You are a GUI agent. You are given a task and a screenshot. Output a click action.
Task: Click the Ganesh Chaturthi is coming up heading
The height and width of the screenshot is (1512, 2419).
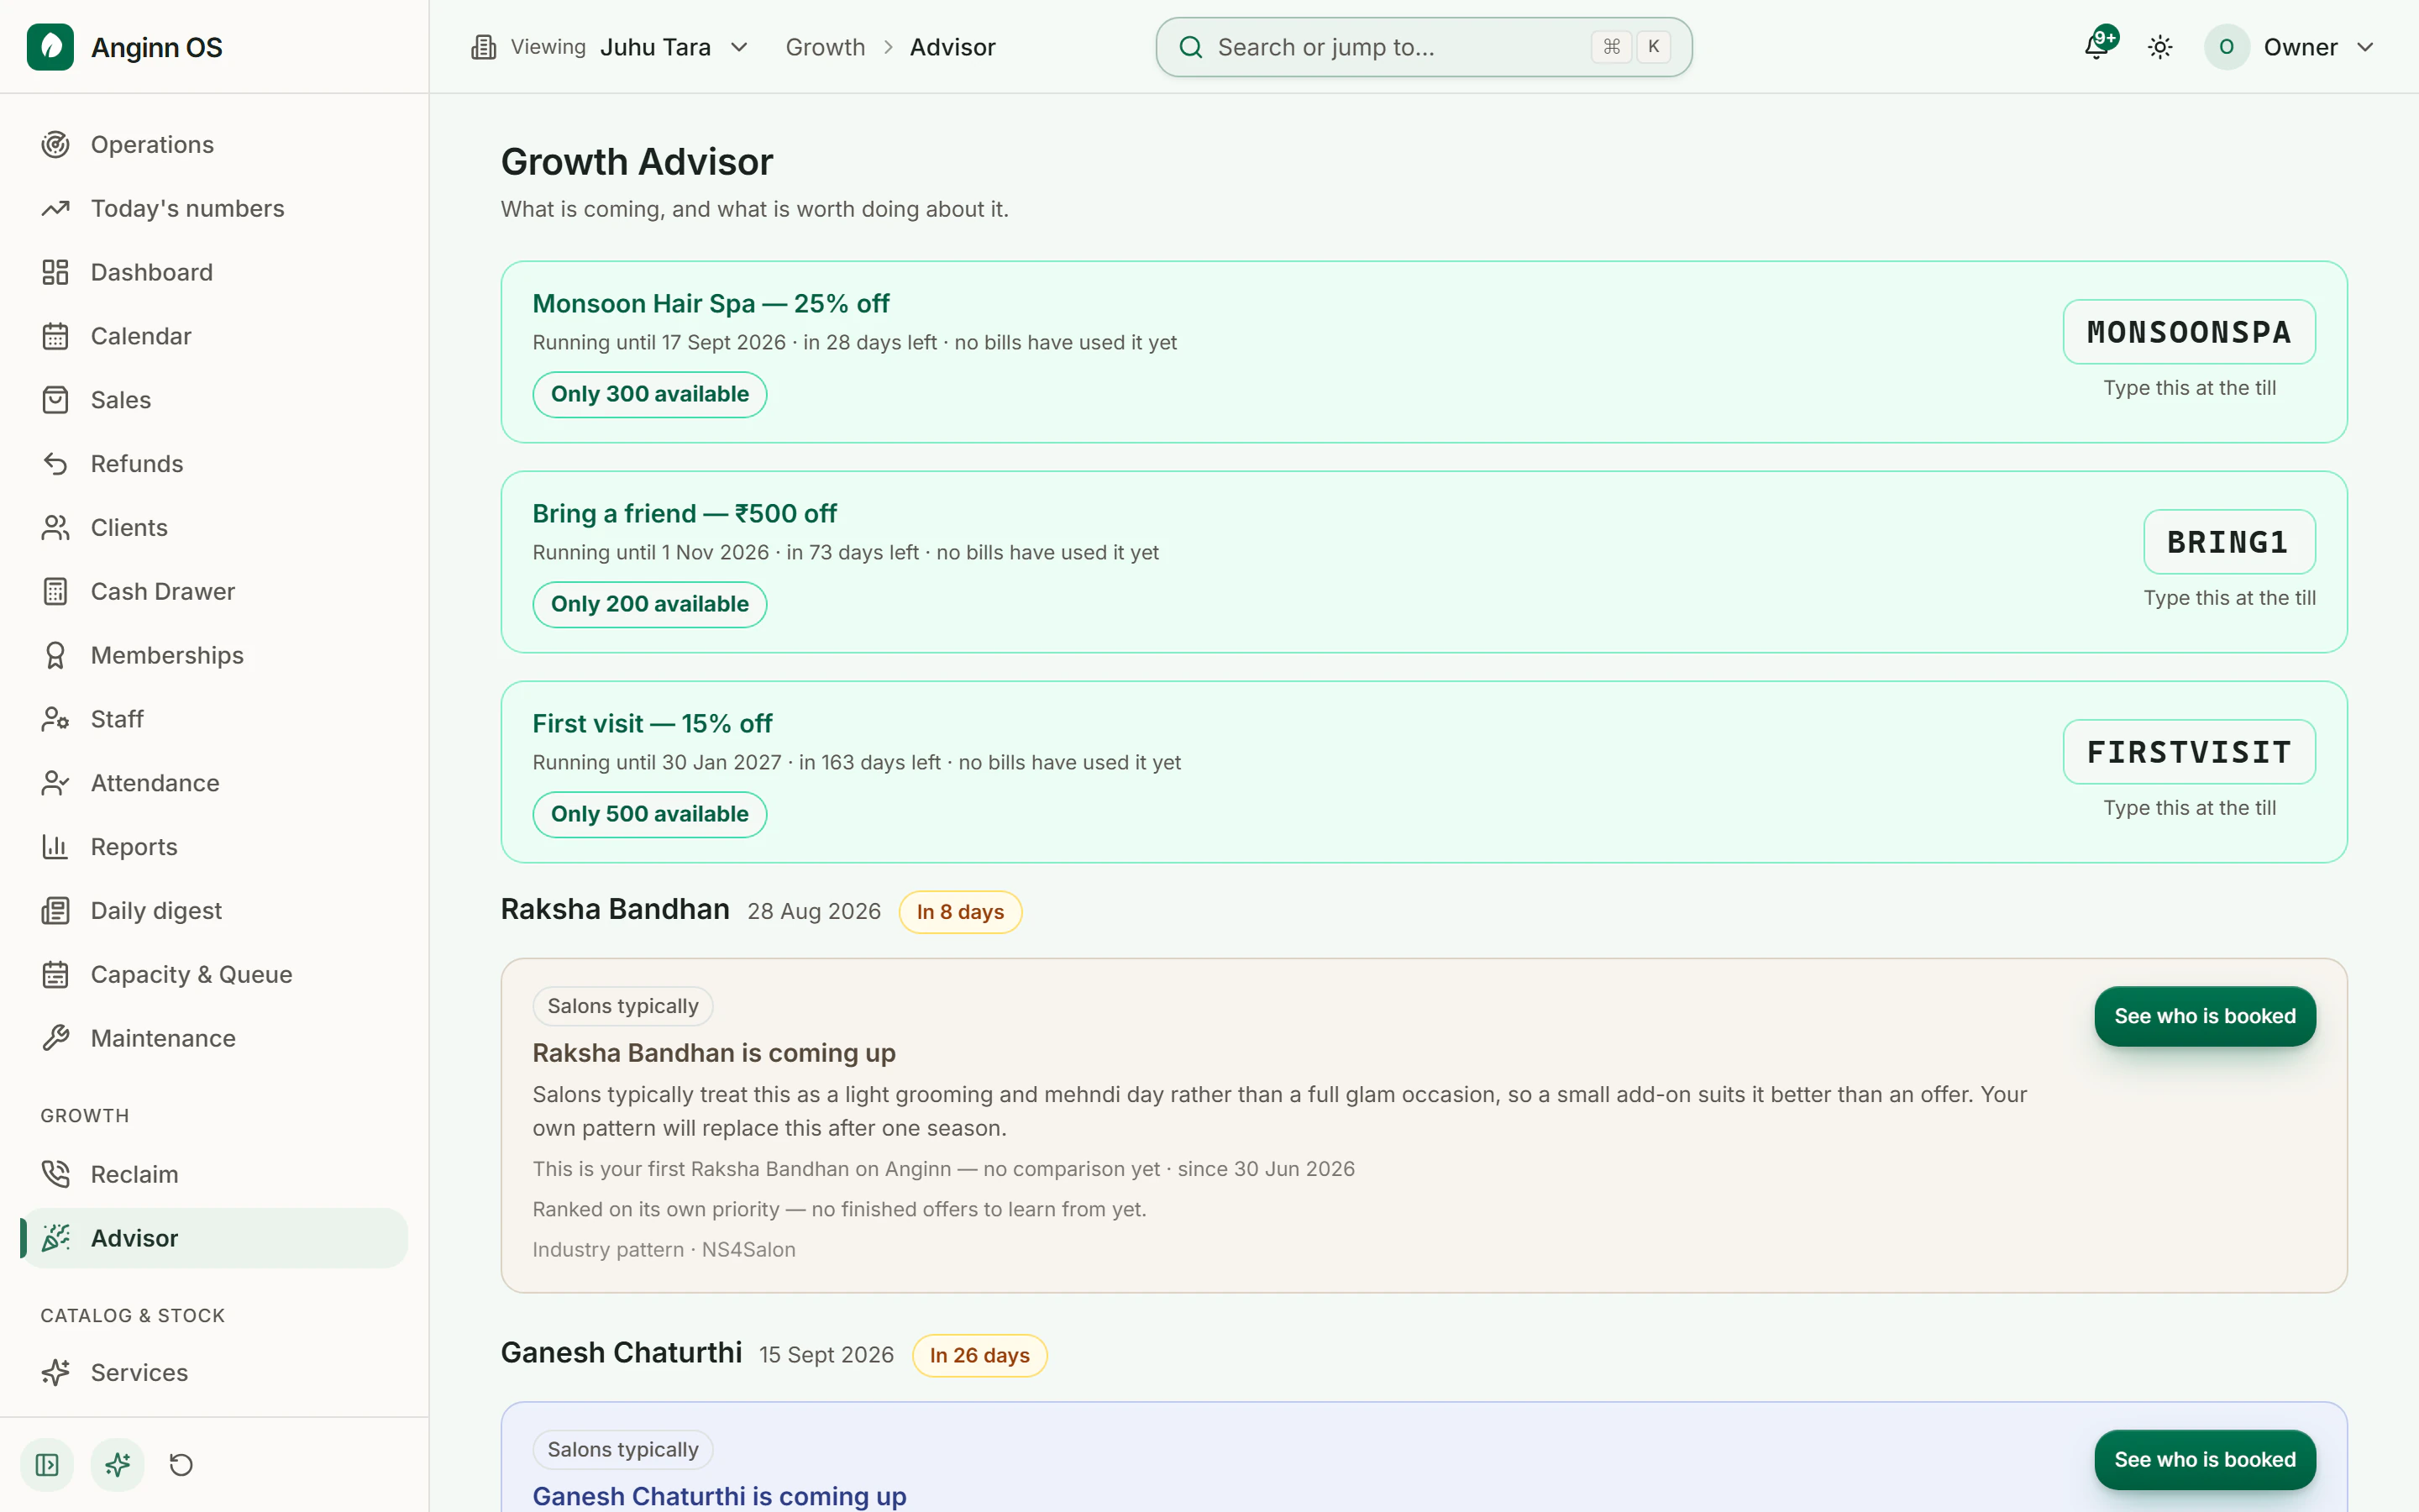point(720,1496)
